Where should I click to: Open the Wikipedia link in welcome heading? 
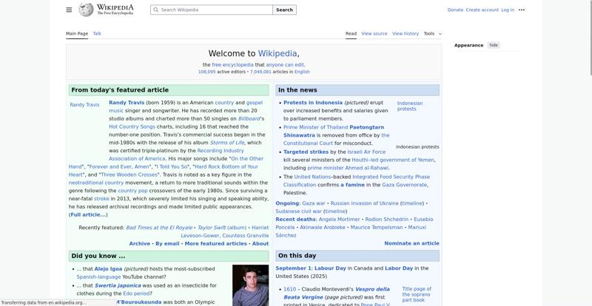(277, 53)
